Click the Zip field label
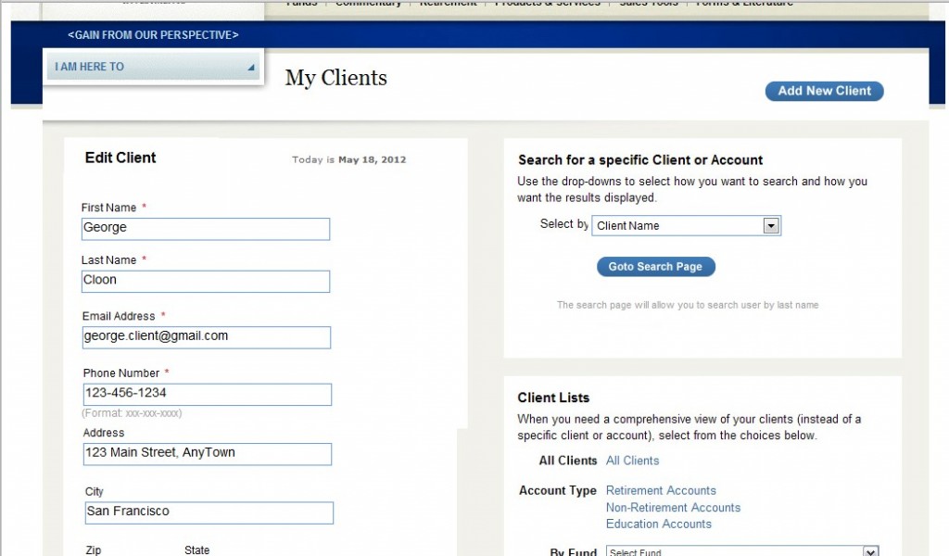Screen dimensions: 949x556 click(x=94, y=550)
